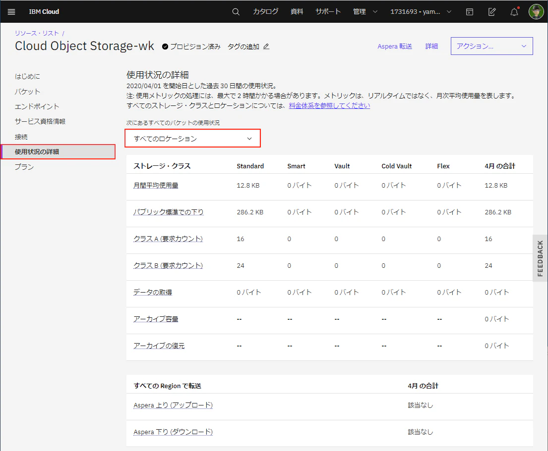This screenshot has height=451, width=548.
Task: Click the クラス B (要求カウント) label
Action: pyautogui.click(x=168, y=265)
